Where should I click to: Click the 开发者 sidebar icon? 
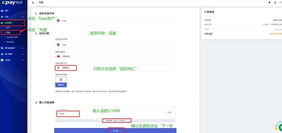tap(2, 60)
